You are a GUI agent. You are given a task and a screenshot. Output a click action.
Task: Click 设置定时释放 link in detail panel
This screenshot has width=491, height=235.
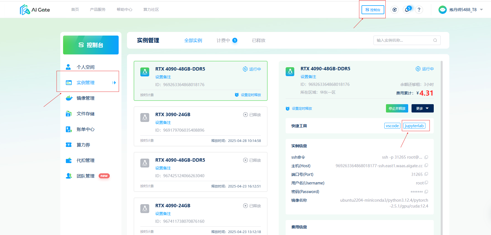(x=301, y=109)
